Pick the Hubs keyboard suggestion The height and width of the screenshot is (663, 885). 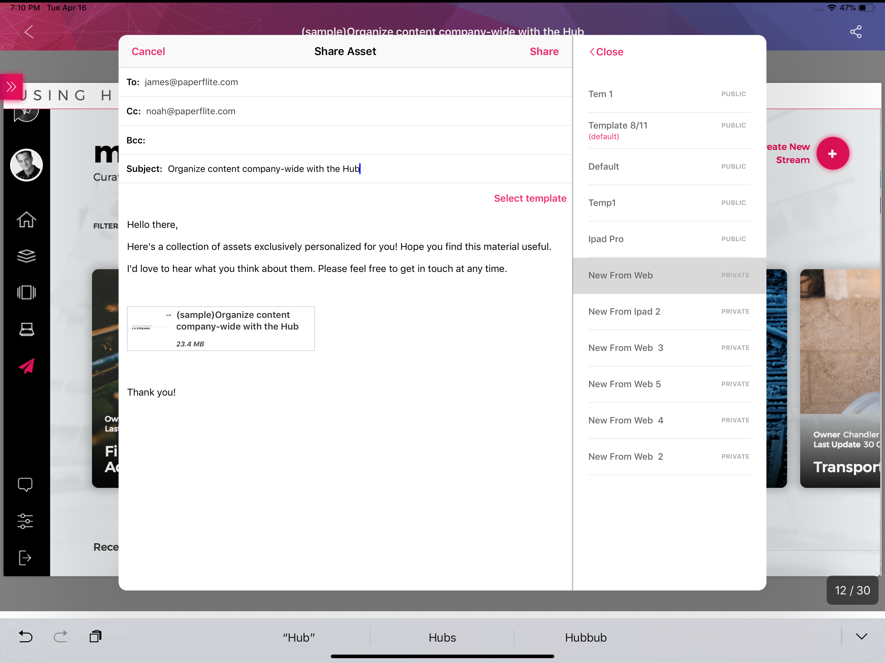coord(442,637)
